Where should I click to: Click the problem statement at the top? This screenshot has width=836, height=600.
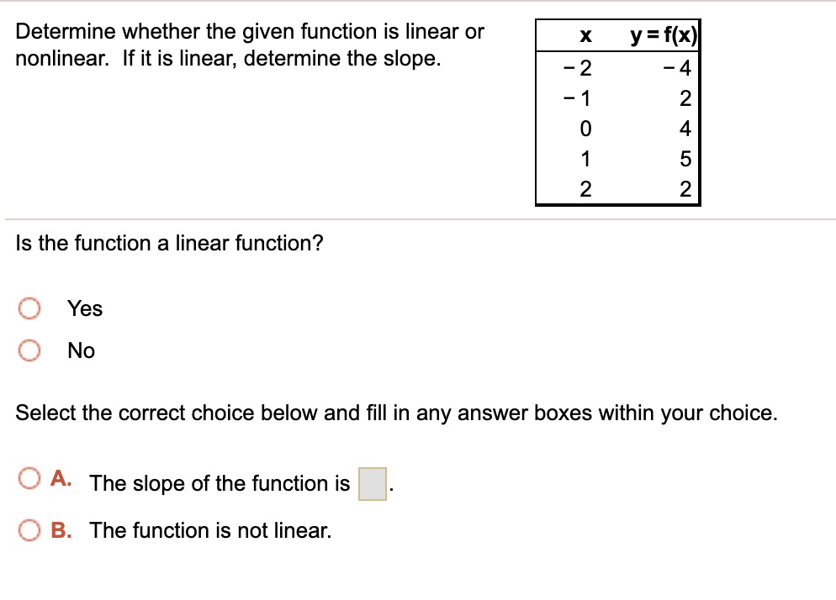(249, 44)
